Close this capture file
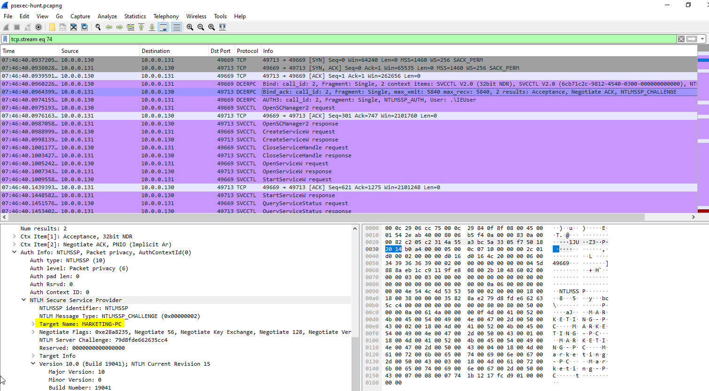Image resolution: width=709 pixels, height=391 pixels. pyautogui.click(x=74, y=27)
